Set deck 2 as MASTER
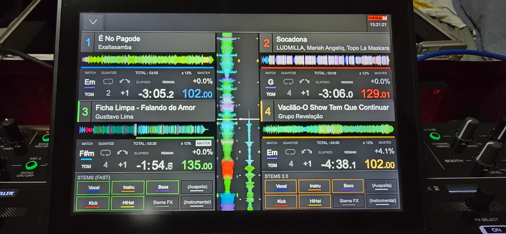 (381, 73)
